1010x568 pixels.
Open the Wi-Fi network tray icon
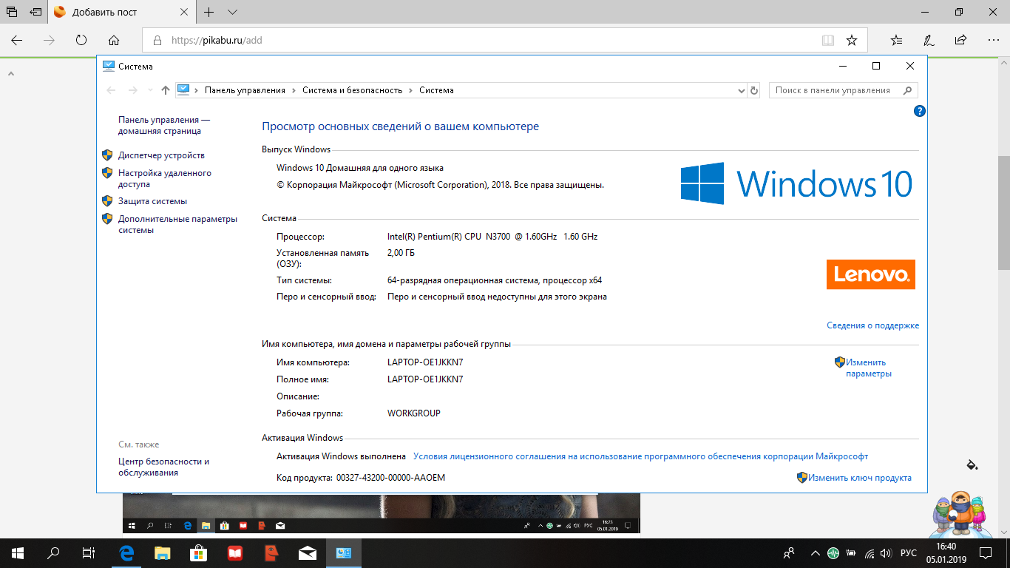(869, 552)
